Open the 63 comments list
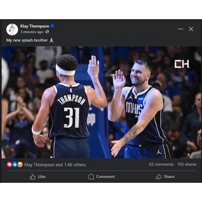This screenshot has width=202, height=202. (x=161, y=164)
